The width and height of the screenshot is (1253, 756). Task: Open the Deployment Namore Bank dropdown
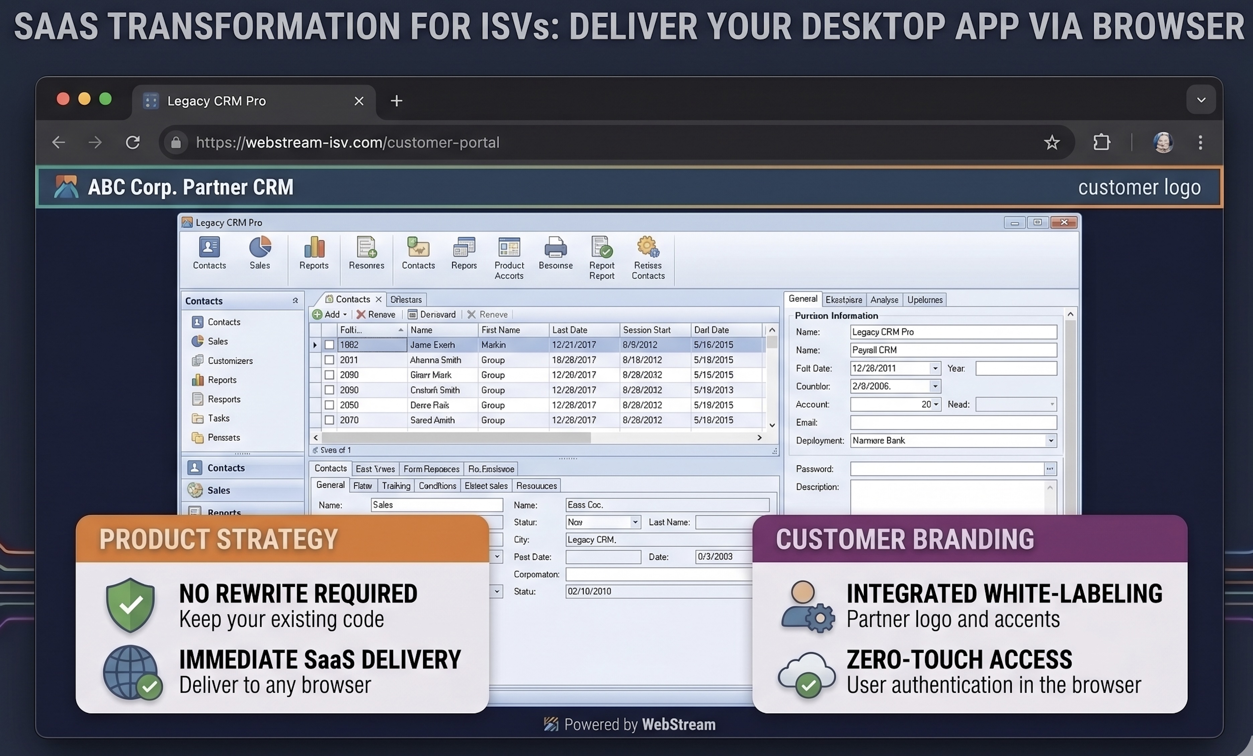click(x=1051, y=441)
